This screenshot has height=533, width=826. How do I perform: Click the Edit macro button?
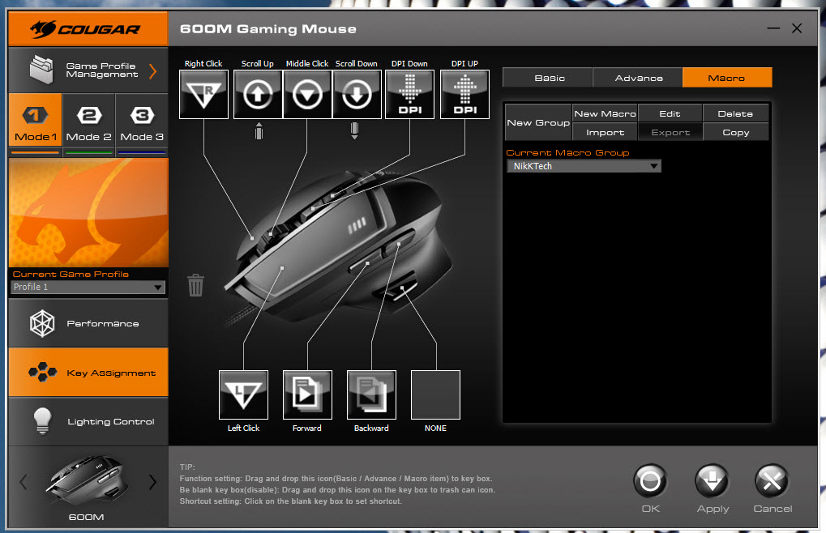coord(670,113)
